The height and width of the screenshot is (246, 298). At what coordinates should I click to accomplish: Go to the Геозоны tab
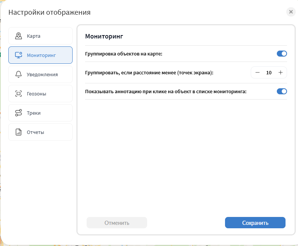pos(40,94)
